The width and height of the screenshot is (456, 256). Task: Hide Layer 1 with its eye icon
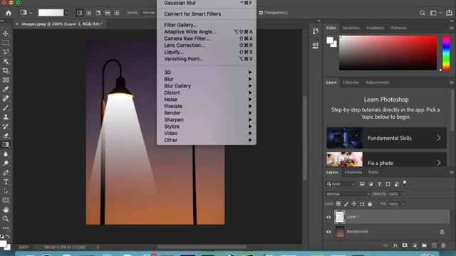coord(328,217)
